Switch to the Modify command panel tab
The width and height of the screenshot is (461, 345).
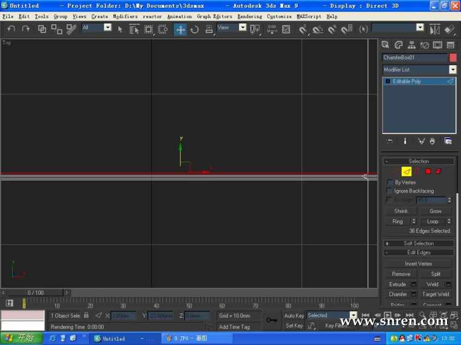(399, 45)
